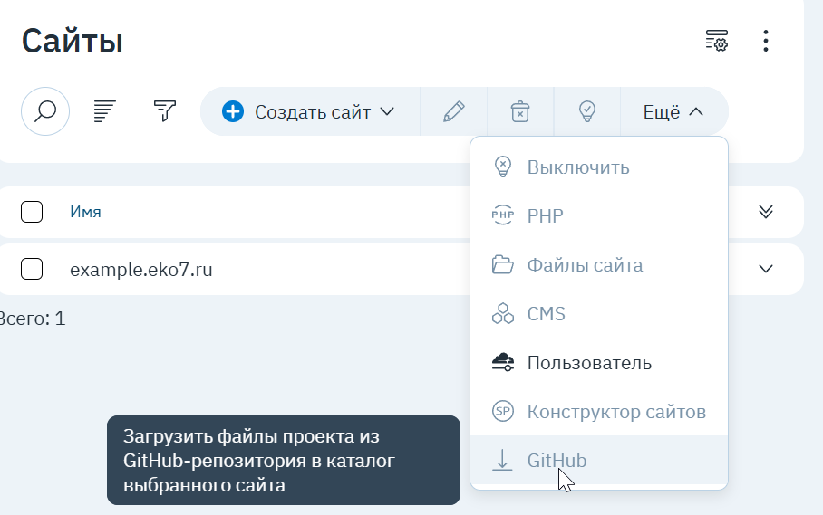This screenshot has height=515, width=823.
Task: Click the cloud user icon
Action: 503,362
